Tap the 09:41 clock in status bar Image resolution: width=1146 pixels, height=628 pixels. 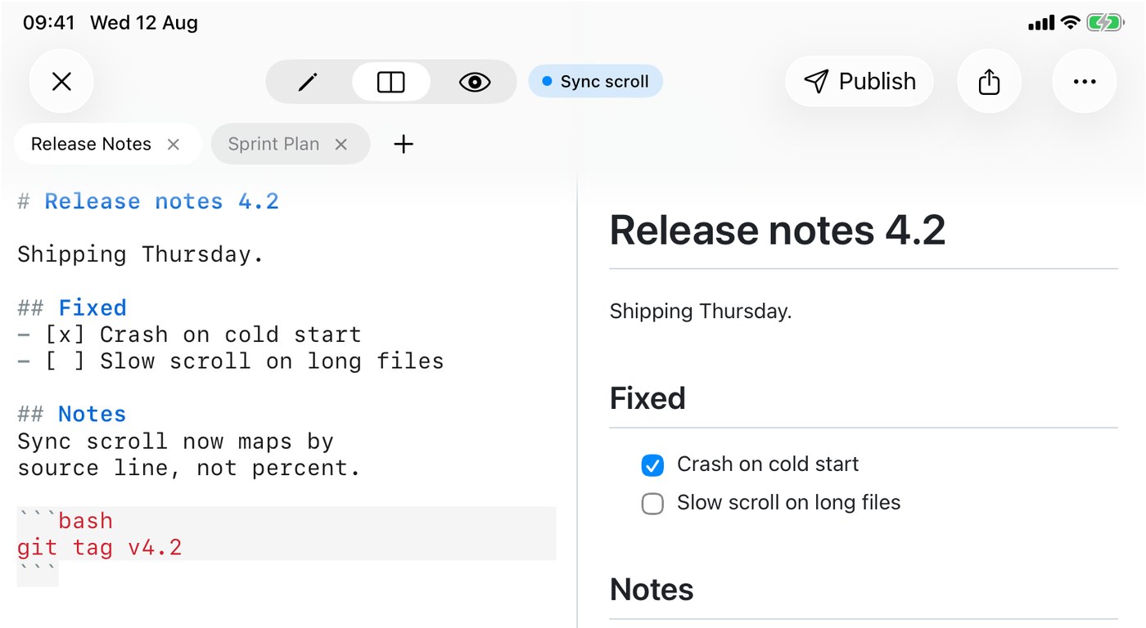(x=49, y=23)
